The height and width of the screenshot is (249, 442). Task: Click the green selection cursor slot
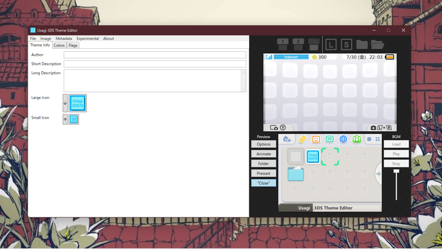[x=330, y=156]
